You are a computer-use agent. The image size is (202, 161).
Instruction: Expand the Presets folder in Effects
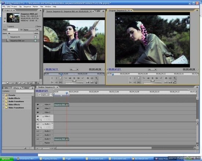click(3, 95)
